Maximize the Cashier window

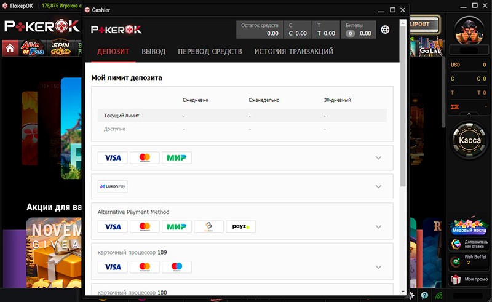(x=392, y=10)
